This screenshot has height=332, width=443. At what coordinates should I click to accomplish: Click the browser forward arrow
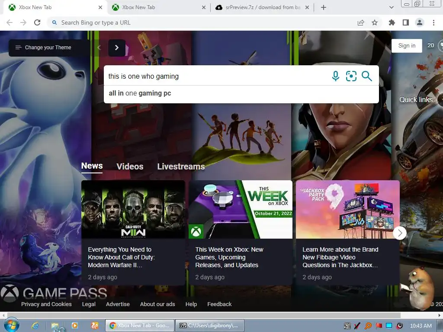(x=23, y=22)
